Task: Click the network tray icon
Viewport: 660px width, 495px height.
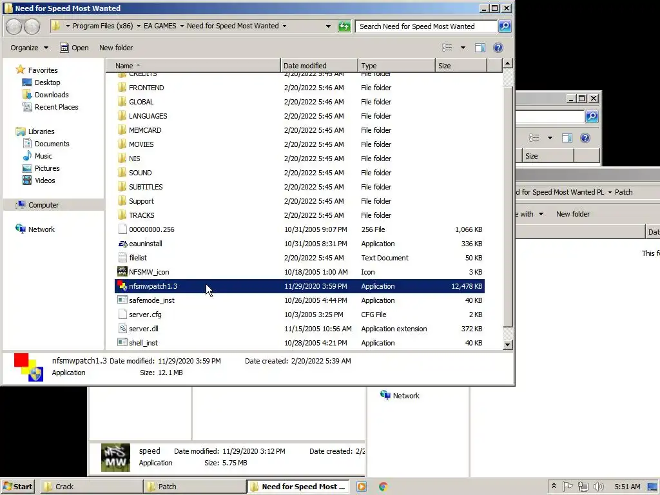Action: point(583,487)
